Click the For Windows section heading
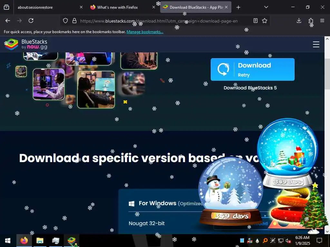Image resolution: width=330 pixels, height=247 pixels. 157,203
